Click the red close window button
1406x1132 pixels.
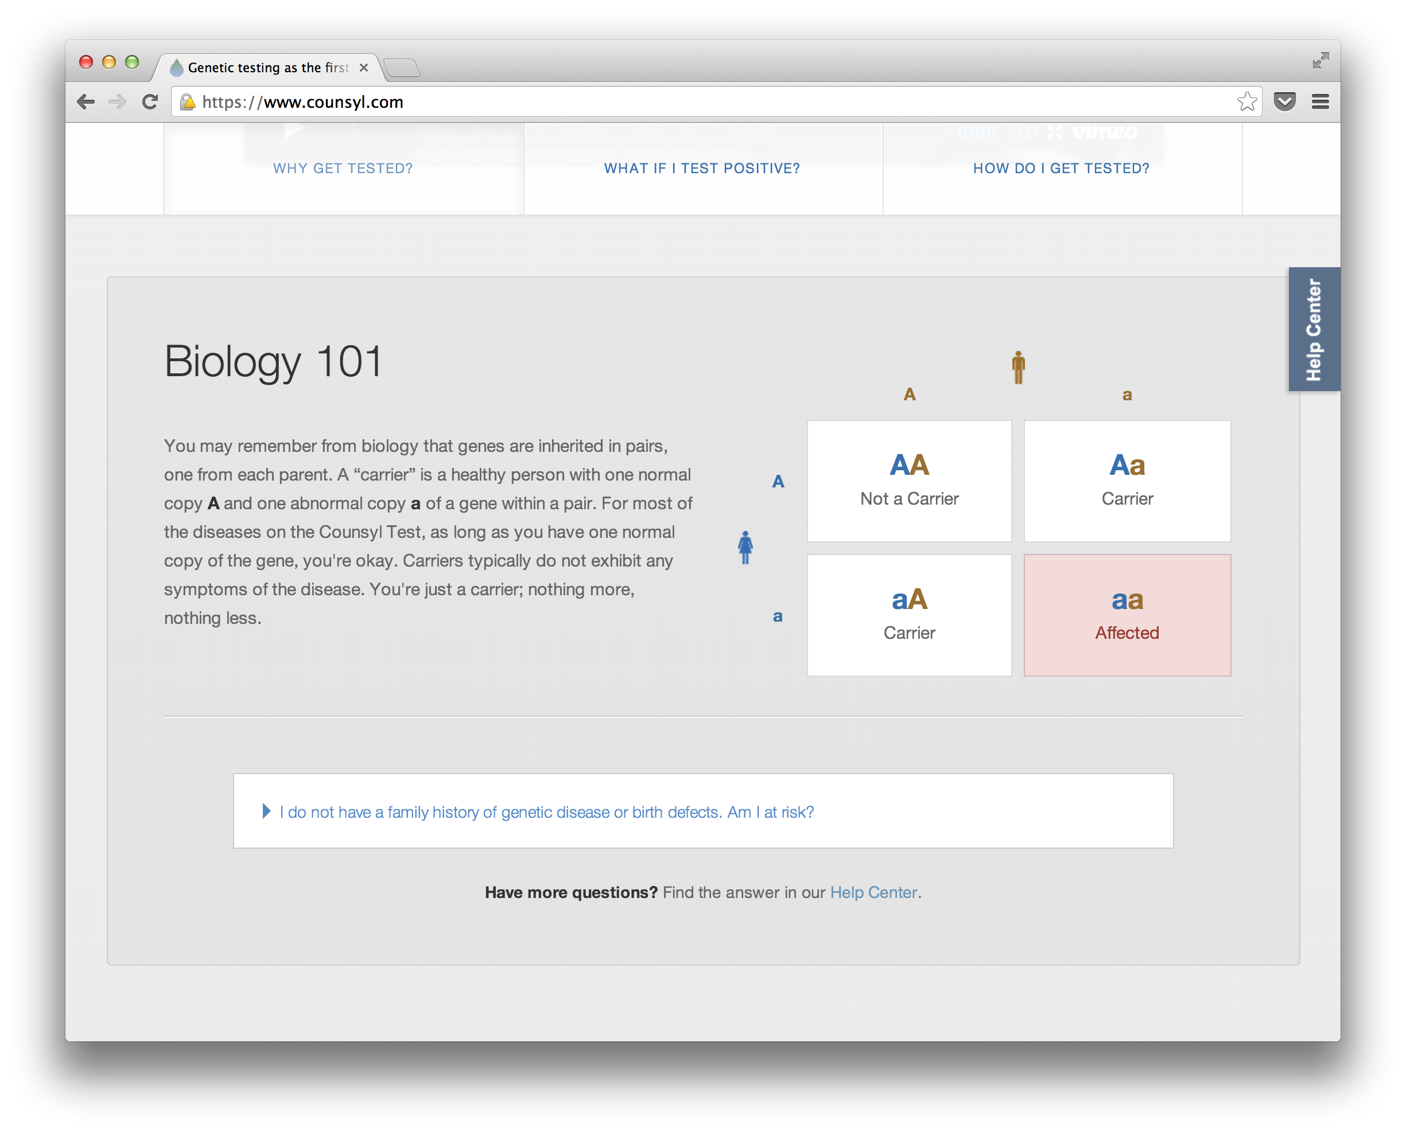[86, 62]
